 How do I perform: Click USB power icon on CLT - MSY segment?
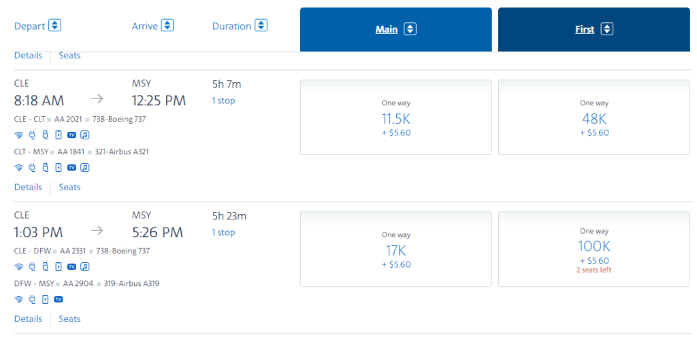45,167
